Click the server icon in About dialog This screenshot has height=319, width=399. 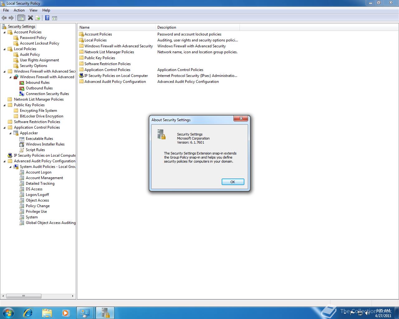point(161,134)
